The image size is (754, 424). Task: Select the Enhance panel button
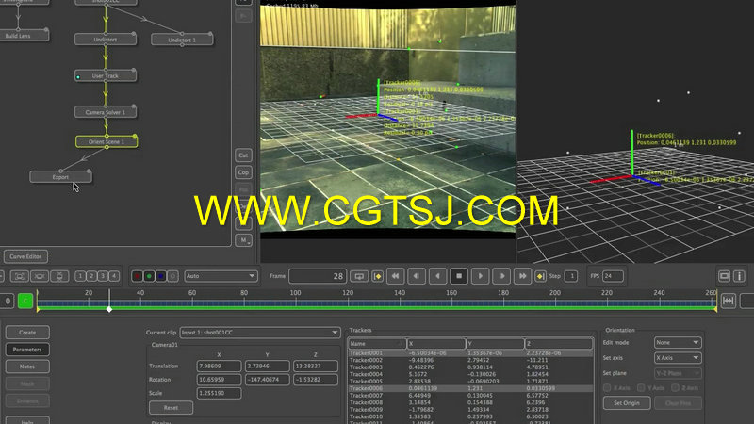tap(27, 400)
